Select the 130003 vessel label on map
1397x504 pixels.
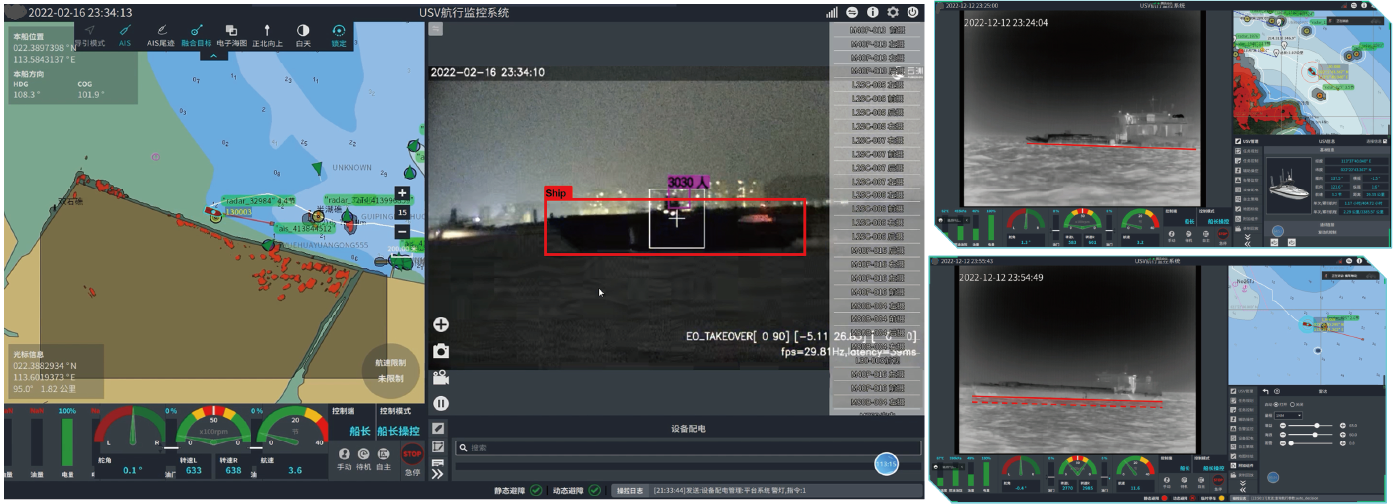(239, 212)
